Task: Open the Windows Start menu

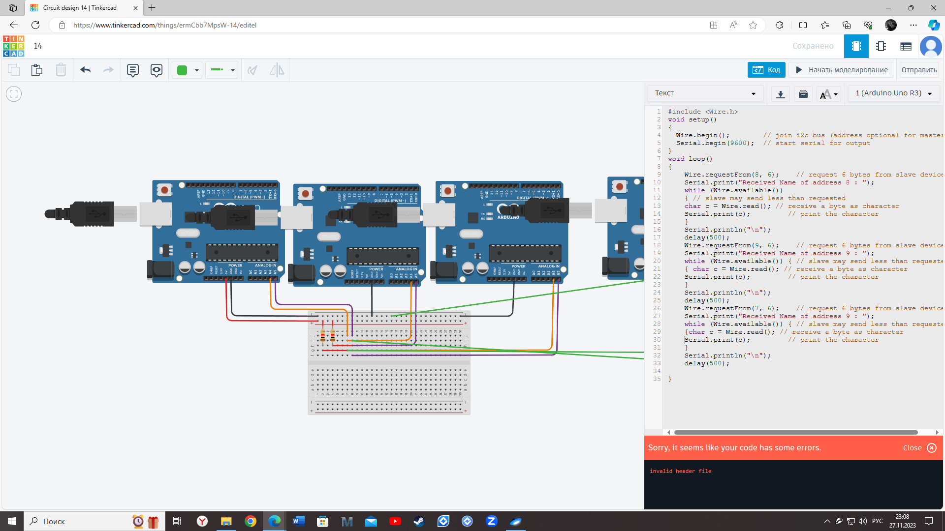Action: [12, 521]
